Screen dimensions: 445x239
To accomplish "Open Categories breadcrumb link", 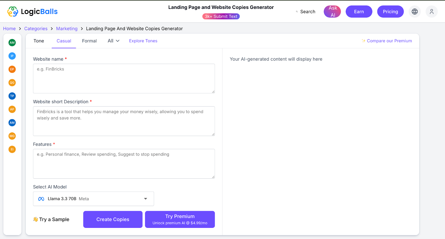I will pyautogui.click(x=36, y=29).
